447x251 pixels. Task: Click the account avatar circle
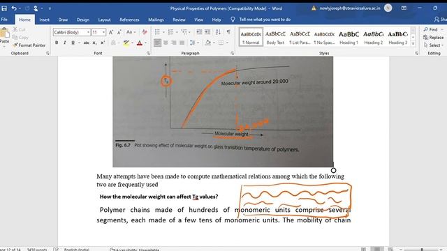coord(388,8)
